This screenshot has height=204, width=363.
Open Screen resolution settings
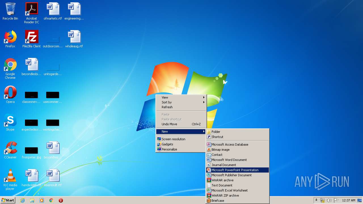click(181, 139)
